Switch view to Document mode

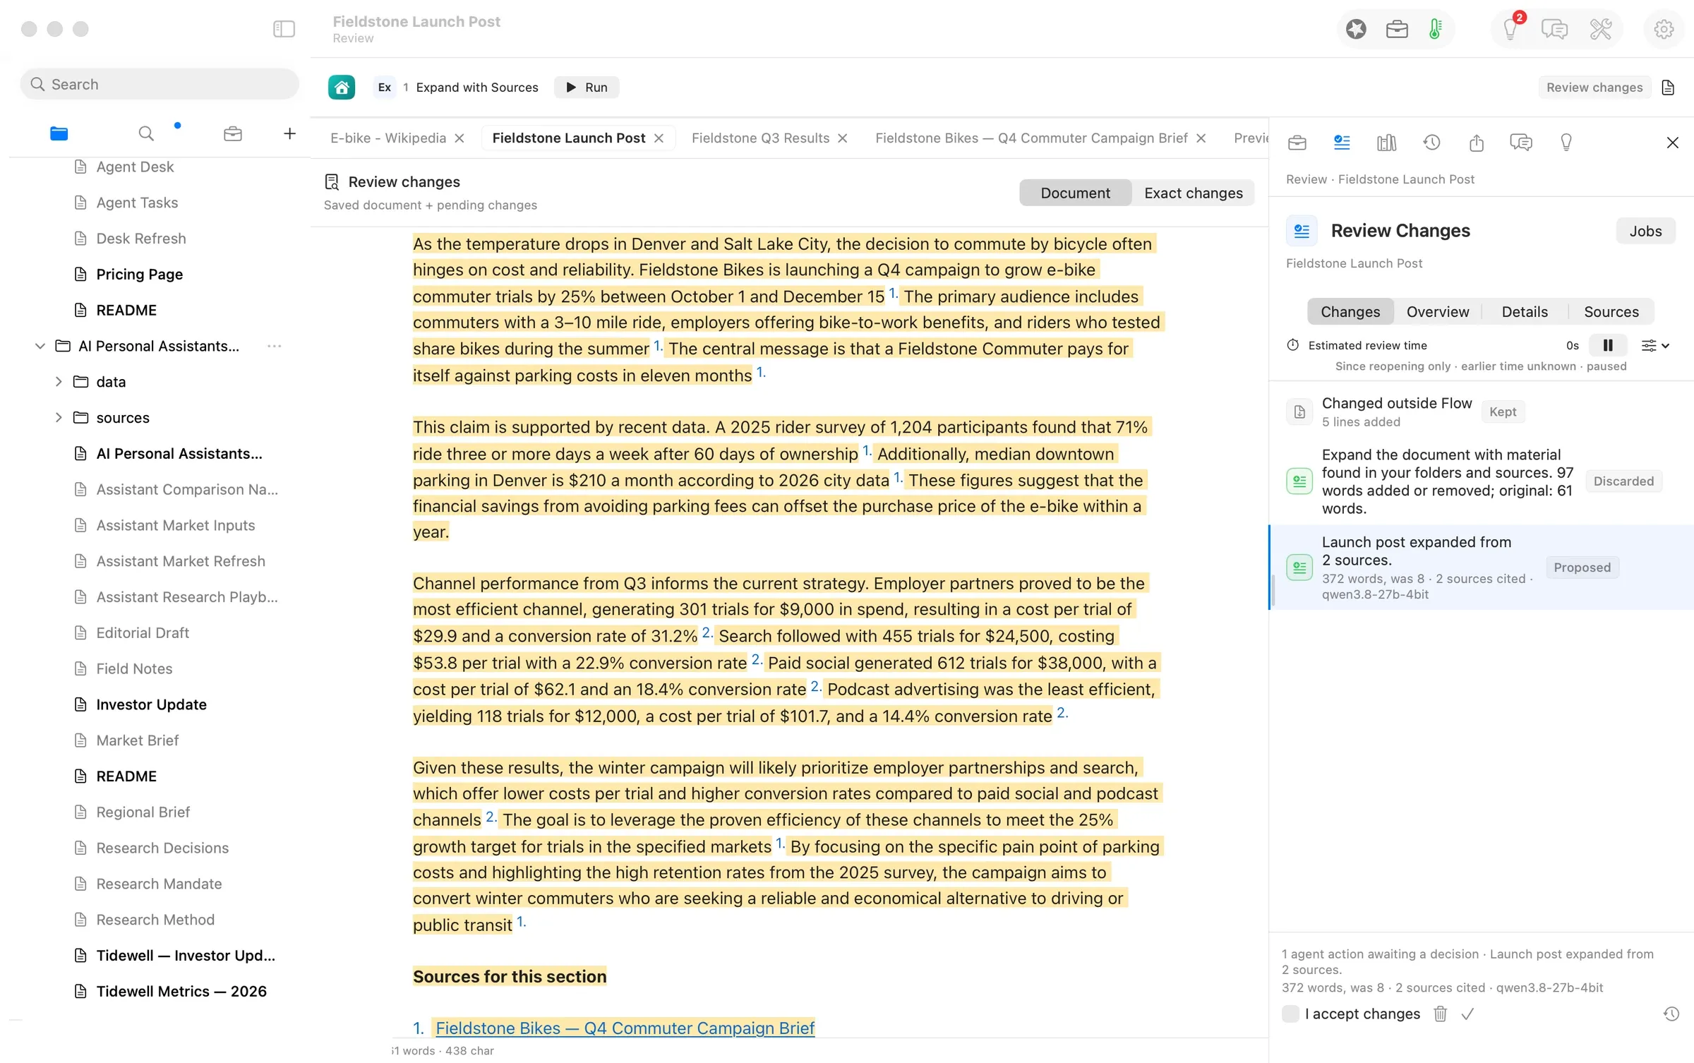click(x=1075, y=193)
